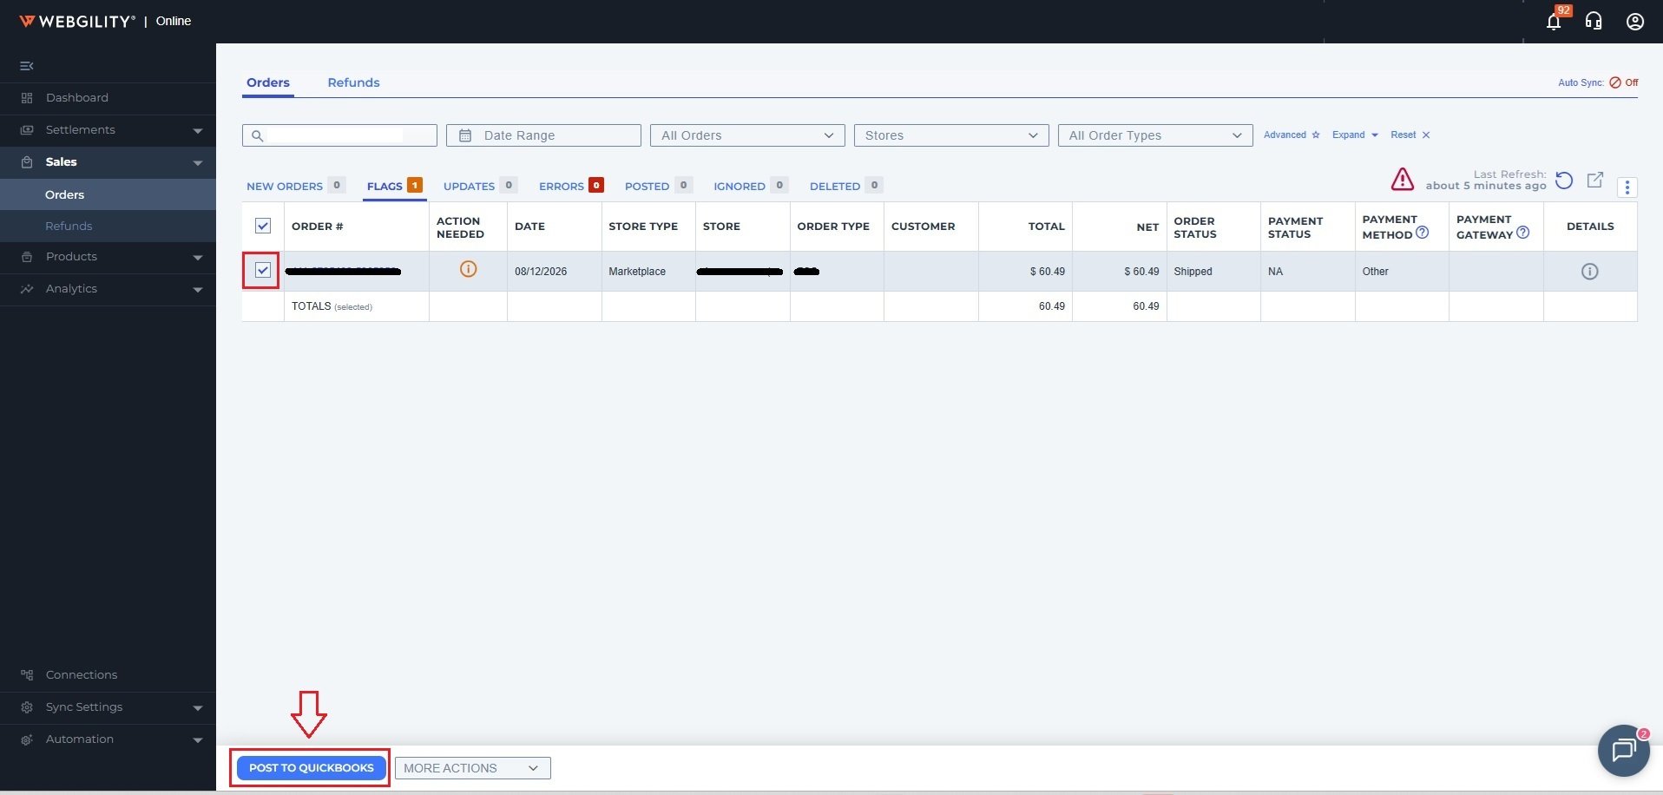Click the Advanced filter link
Screen dimensions: 1663x795
(1292, 135)
